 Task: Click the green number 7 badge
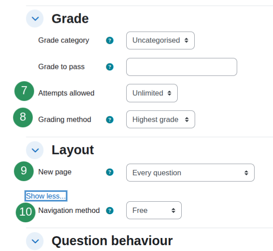coord(24,91)
